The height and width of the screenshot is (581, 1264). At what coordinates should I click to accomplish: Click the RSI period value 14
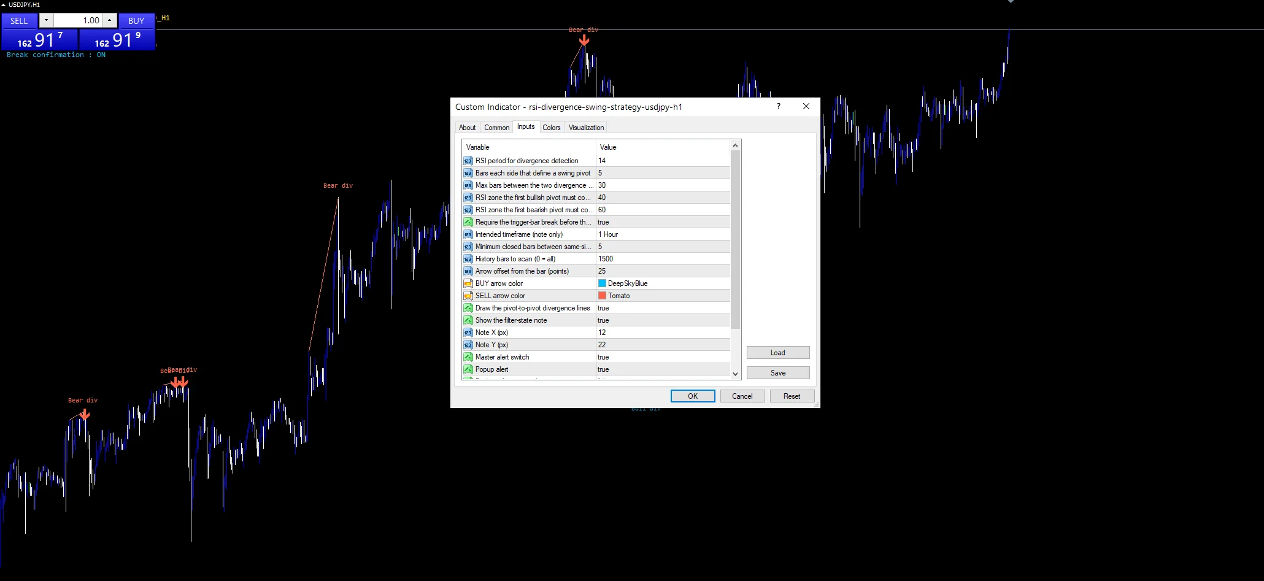click(663, 161)
